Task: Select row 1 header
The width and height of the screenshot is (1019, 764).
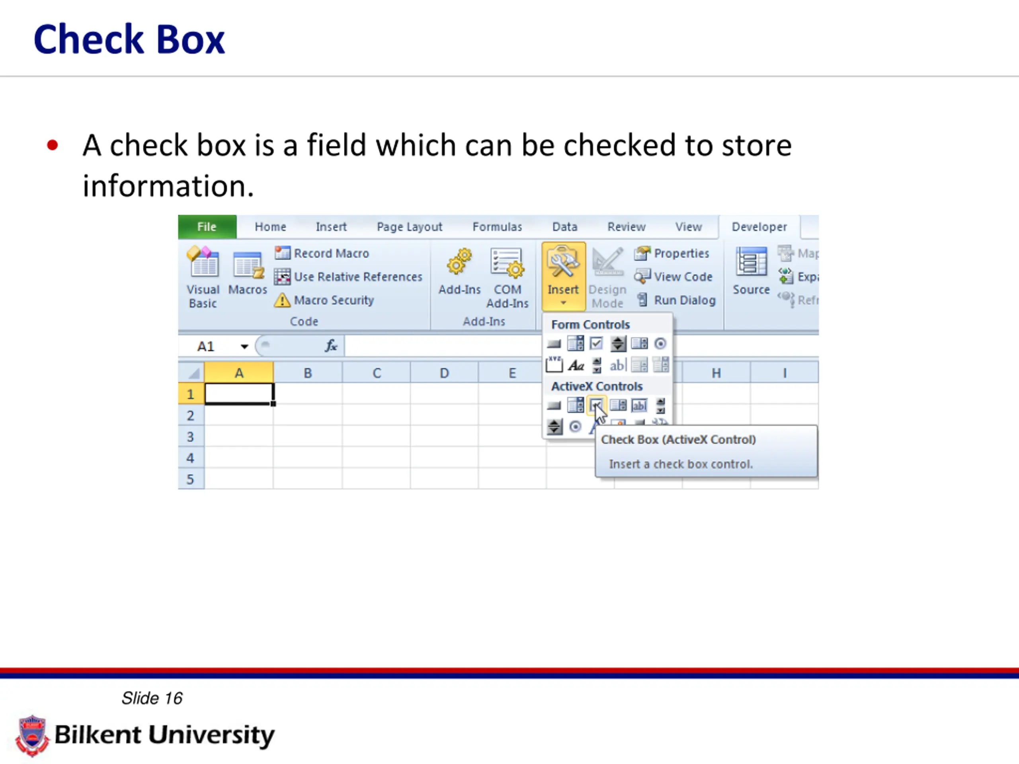Action: click(191, 394)
